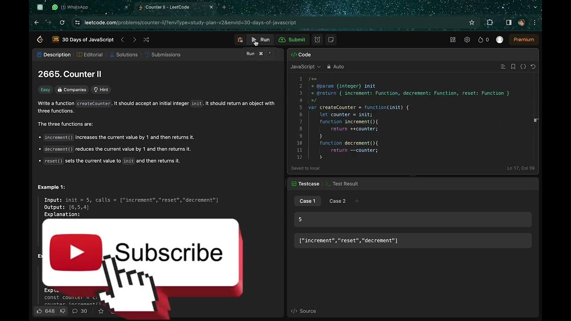The width and height of the screenshot is (571, 321).
Task: Star the problem as favorite
Action: pyautogui.click(x=101, y=311)
